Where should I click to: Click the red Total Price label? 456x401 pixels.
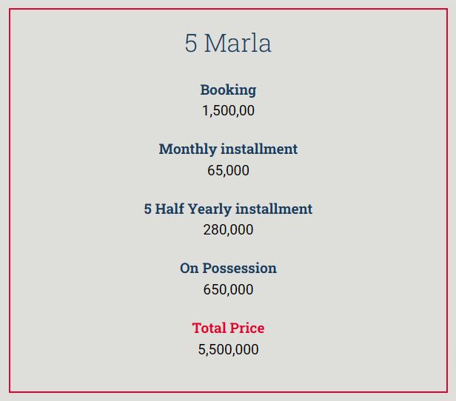coord(228,328)
